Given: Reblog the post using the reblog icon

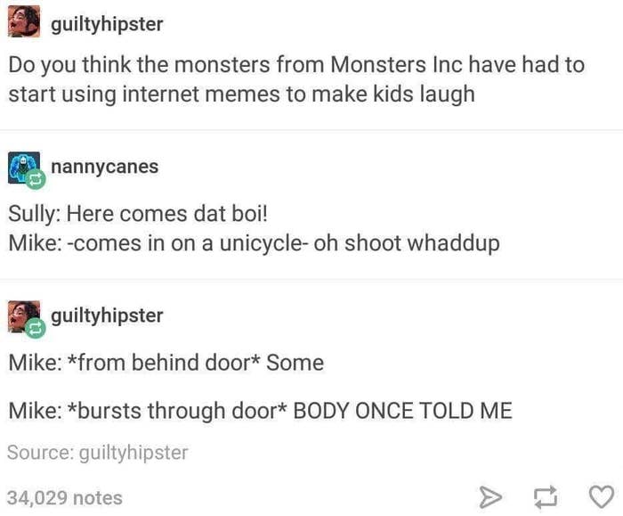Looking at the screenshot, I should 545,497.
